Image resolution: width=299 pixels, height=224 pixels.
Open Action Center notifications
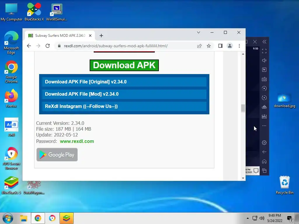pyautogui.click(x=290, y=219)
